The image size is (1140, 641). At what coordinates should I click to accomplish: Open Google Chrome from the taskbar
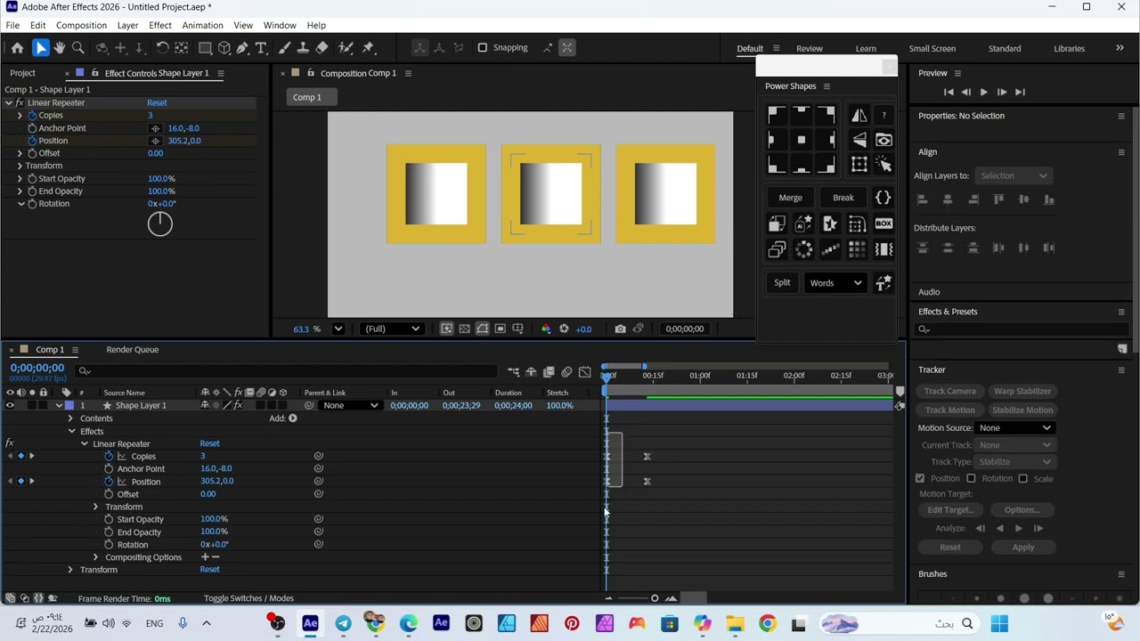click(767, 623)
